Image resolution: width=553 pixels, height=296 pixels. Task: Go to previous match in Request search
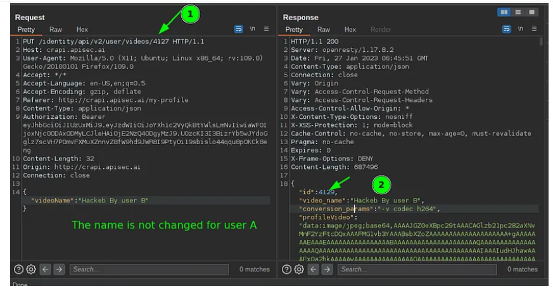[46, 269]
